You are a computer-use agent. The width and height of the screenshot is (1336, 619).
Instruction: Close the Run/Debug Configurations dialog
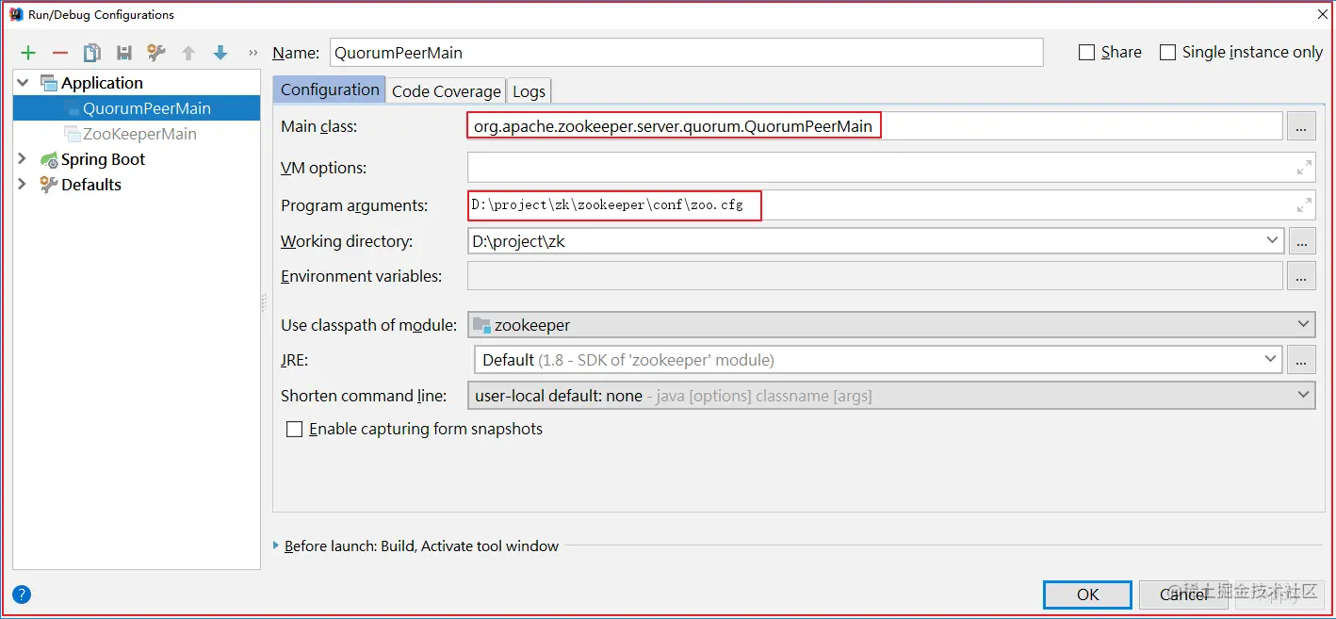tap(1322, 14)
